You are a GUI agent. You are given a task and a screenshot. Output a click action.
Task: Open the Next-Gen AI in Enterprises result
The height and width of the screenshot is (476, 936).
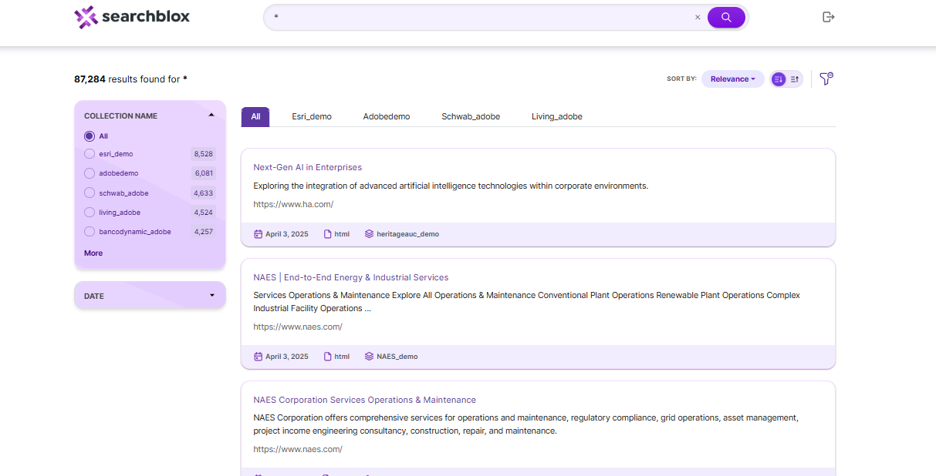pos(308,167)
